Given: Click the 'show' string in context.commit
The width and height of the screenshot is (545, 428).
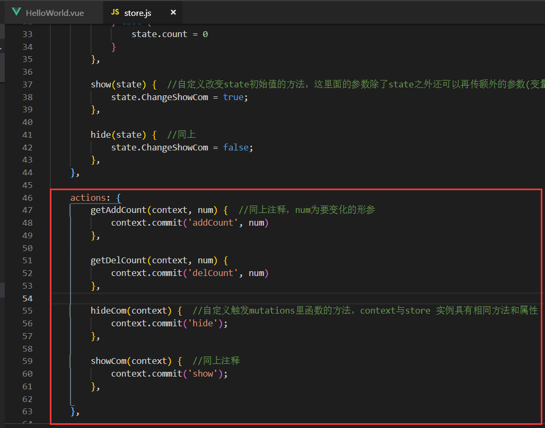Looking at the screenshot, I should pyautogui.click(x=203, y=374).
